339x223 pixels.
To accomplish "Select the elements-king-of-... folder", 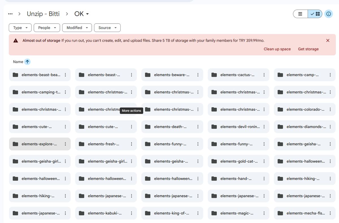I will tap(172, 213).
